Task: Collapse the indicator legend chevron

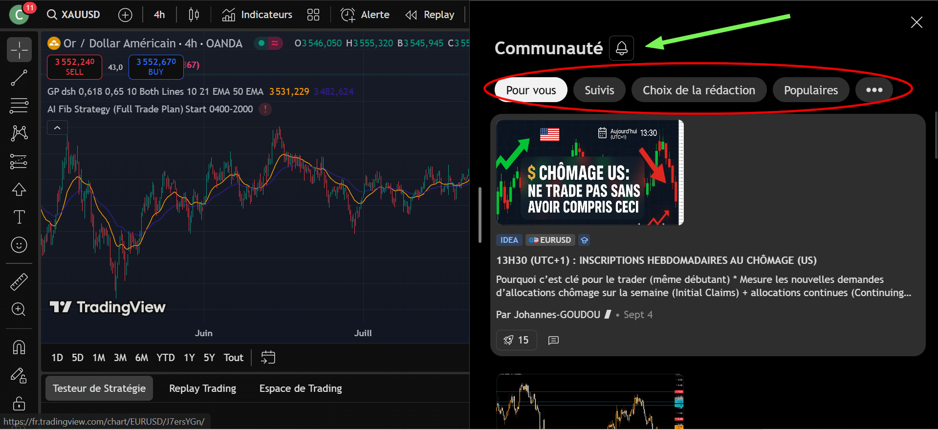Action: [57, 128]
